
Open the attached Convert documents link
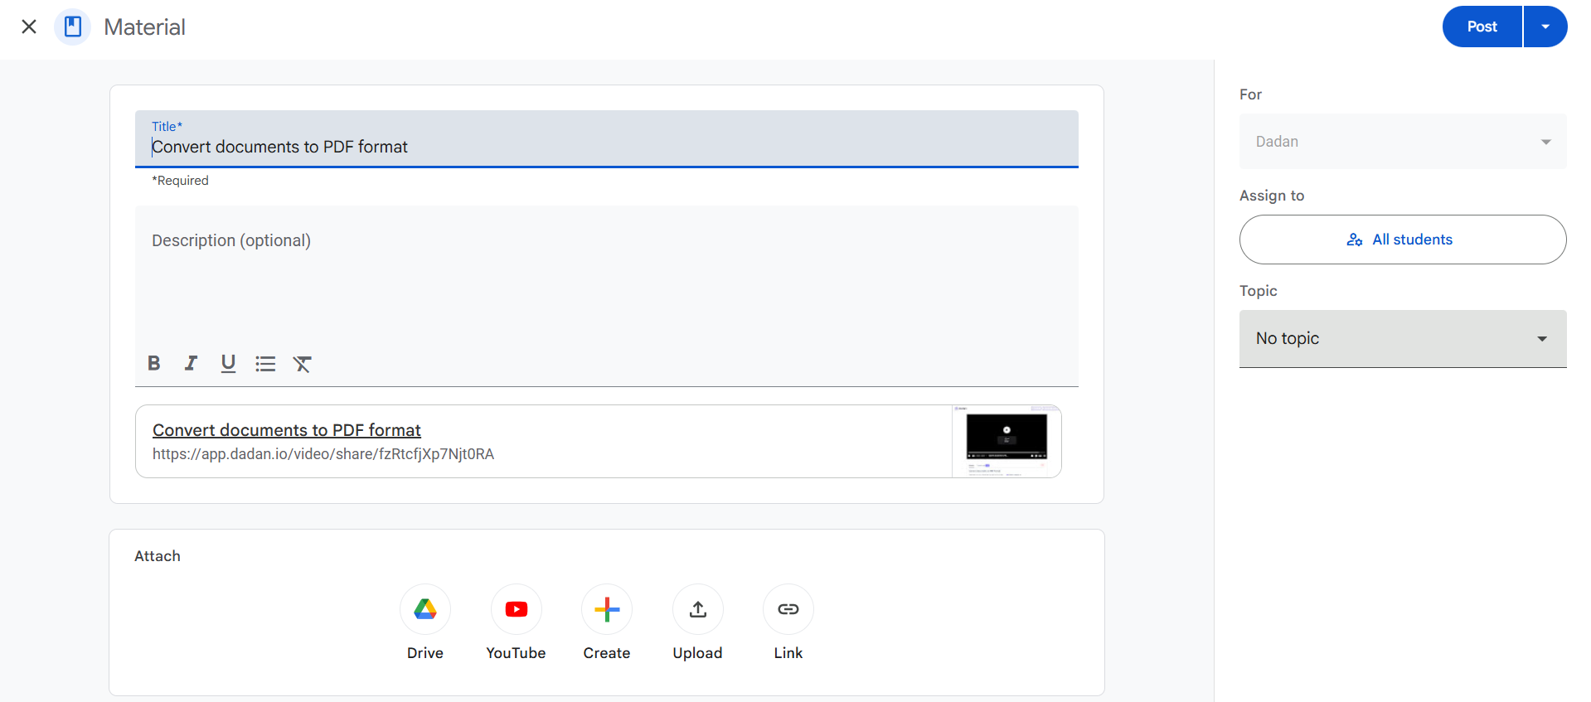(x=287, y=430)
